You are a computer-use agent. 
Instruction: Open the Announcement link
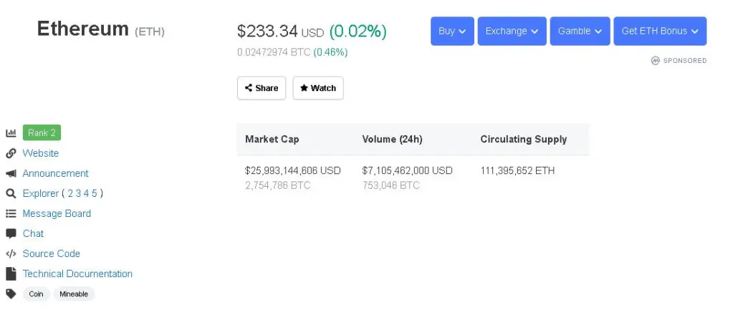tap(56, 173)
